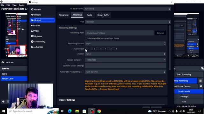
Task: Open File Explorer from the taskbar
Action: [x=77, y=111]
